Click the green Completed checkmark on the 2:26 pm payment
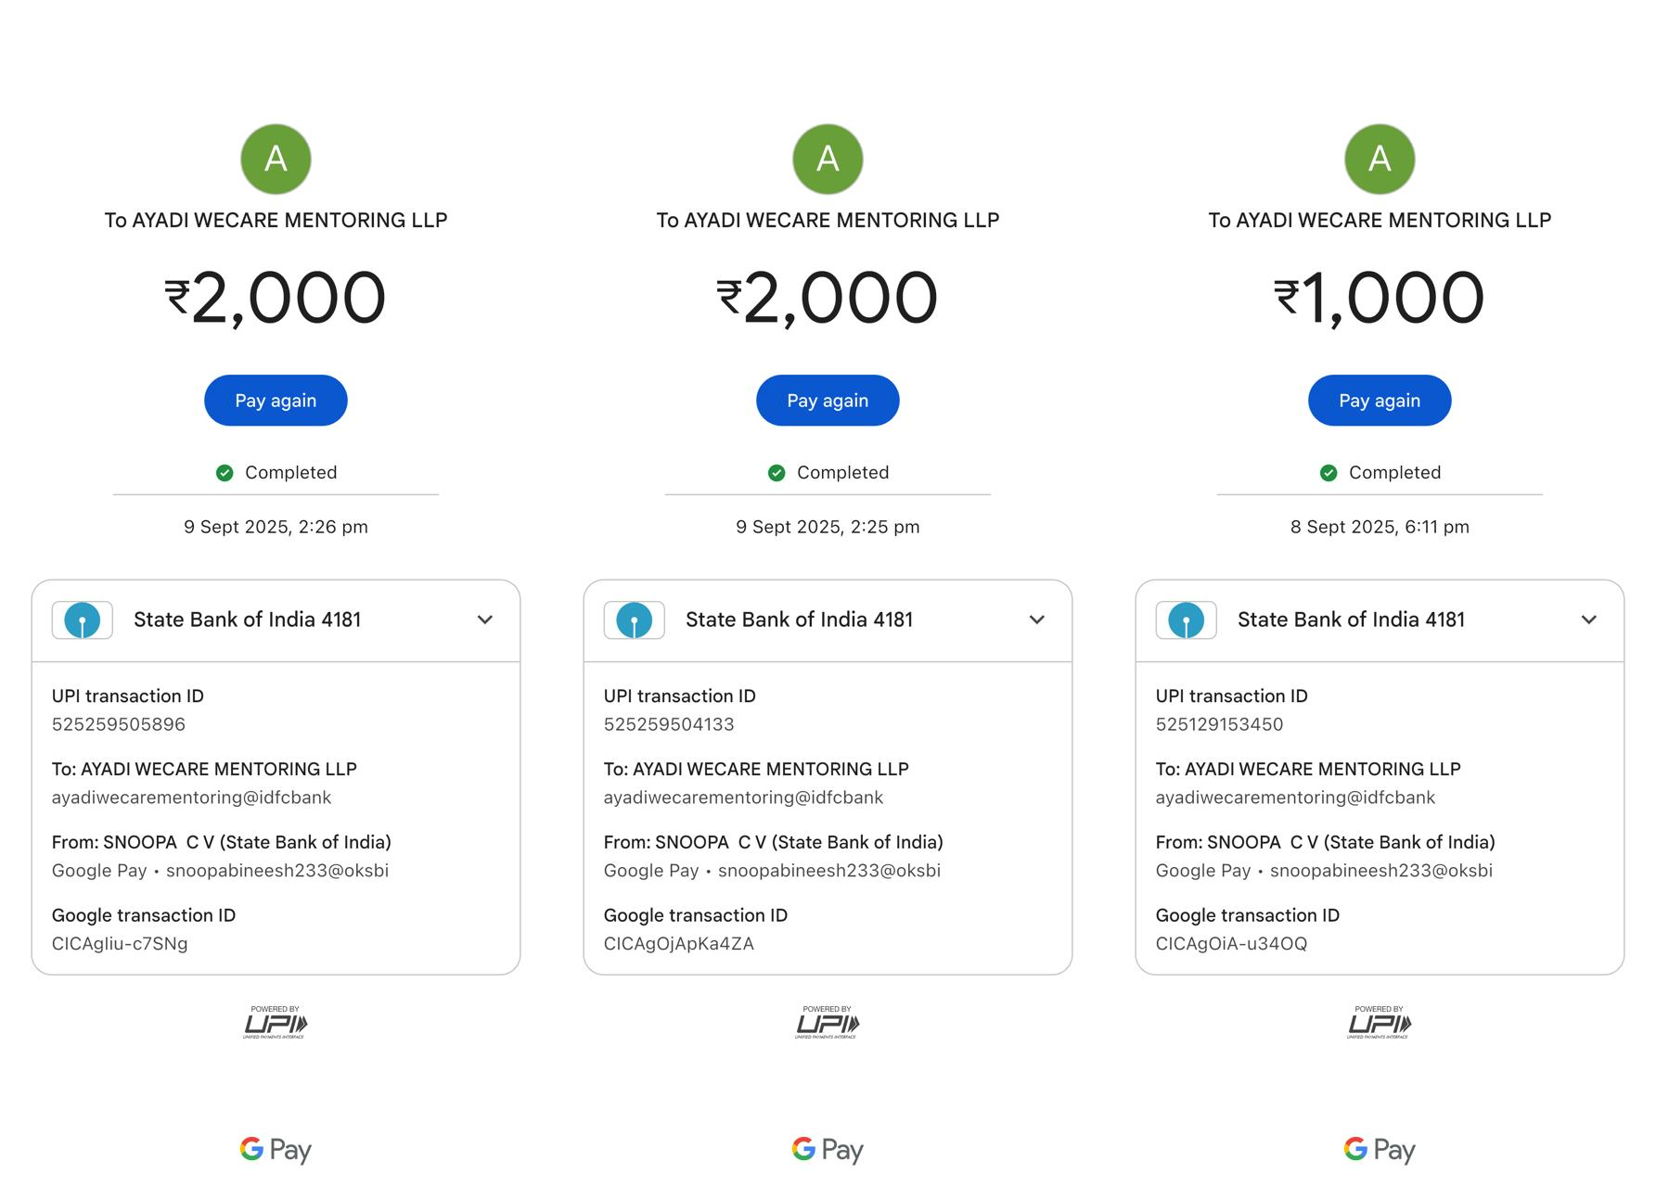This screenshot has height=1187, width=1656. pyautogui.click(x=225, y=473)
